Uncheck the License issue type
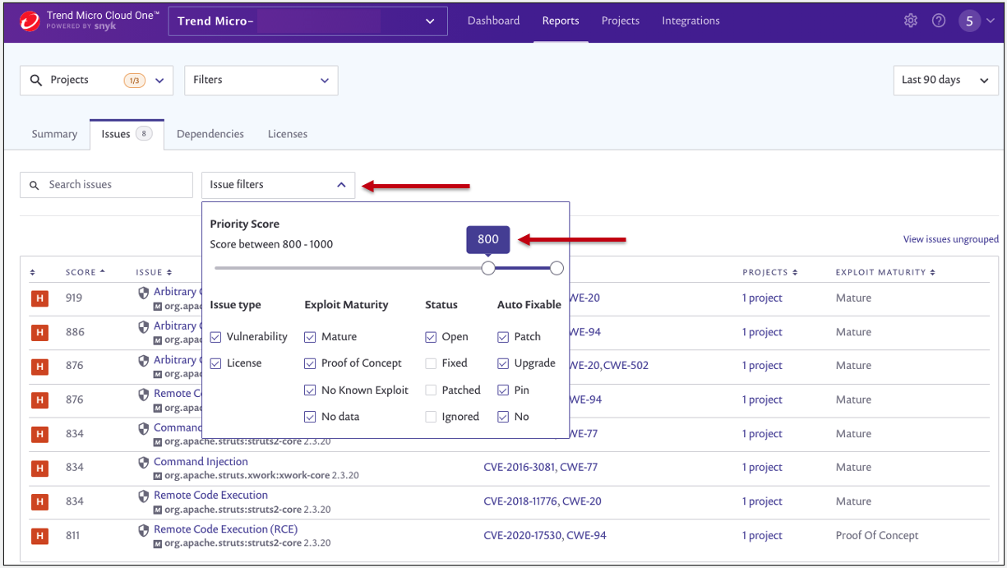The width and height of the screenshot is (1007, 568). pos(216,363)
